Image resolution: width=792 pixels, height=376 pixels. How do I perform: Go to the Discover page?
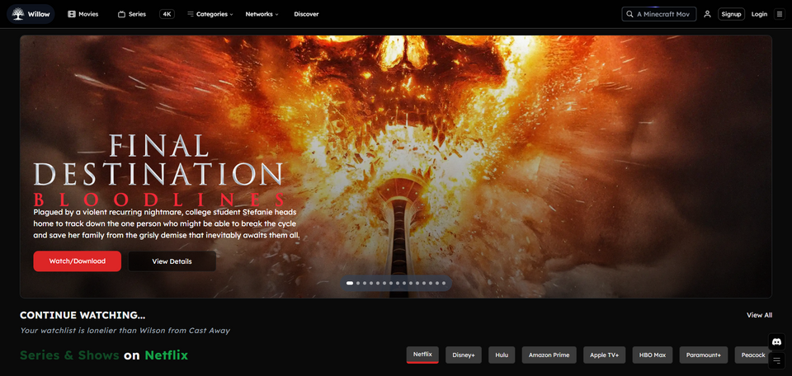pyautogui.click(x=306, y=14)
